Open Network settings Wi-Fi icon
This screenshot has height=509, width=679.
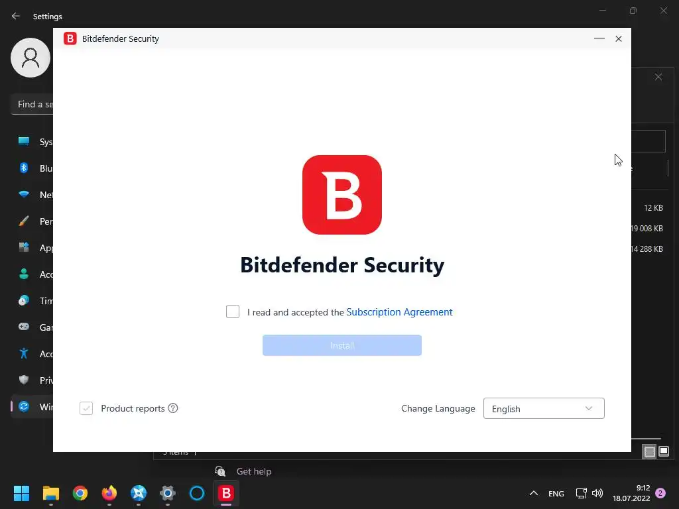24,194
